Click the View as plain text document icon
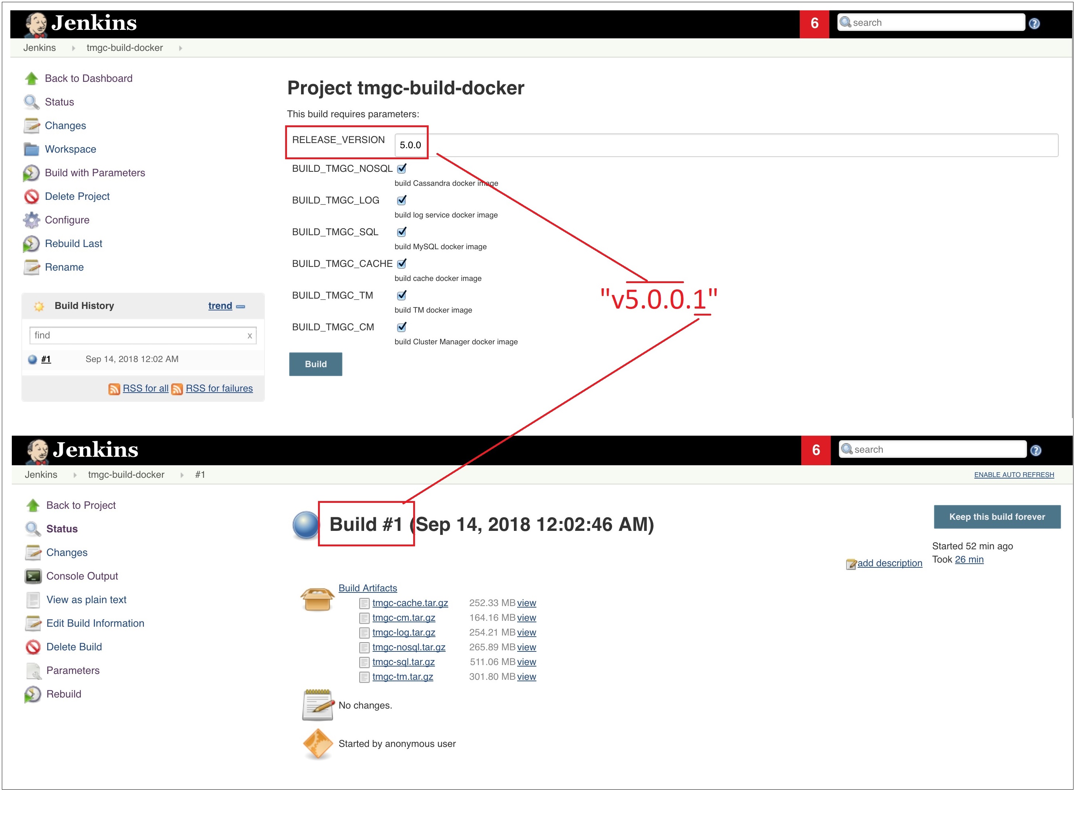This screenshot has width=1089, height=814. coord(33,600)
